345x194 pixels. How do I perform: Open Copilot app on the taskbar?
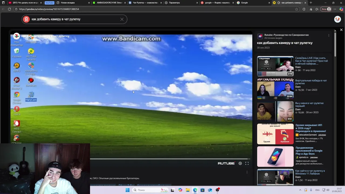coord(180,190)
